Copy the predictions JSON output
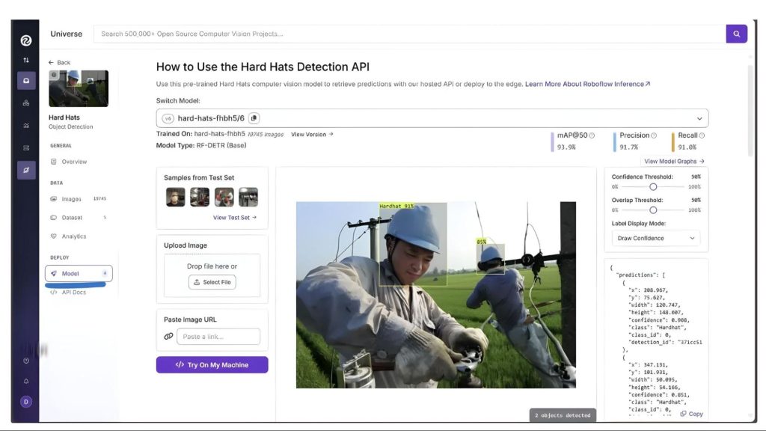This screenshot has width=766, height=431. coord(691,414)
